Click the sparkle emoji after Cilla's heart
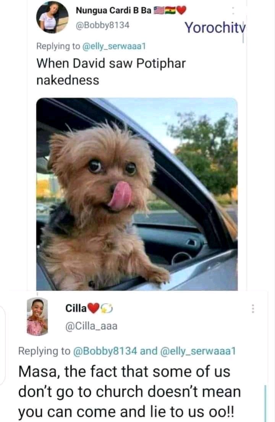Viewport: 275px width, 422px height. click(107, 308)
